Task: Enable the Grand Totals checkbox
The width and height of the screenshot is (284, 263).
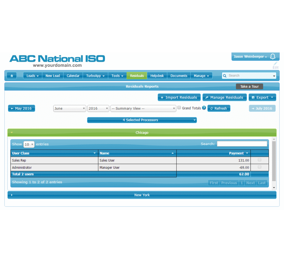Action: pyautogui.click(x=179, y=108)
